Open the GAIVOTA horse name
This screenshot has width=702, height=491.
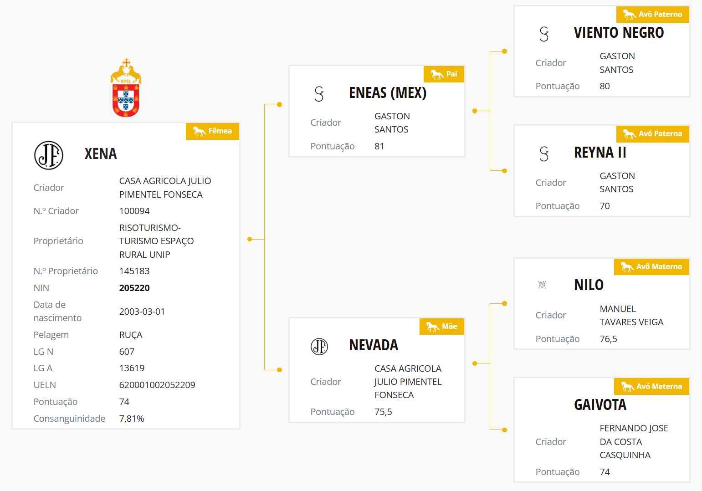(600, 405)
